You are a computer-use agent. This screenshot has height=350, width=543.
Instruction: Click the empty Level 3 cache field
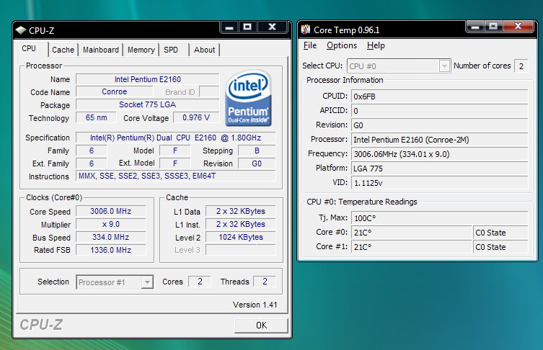click(241, 250)
